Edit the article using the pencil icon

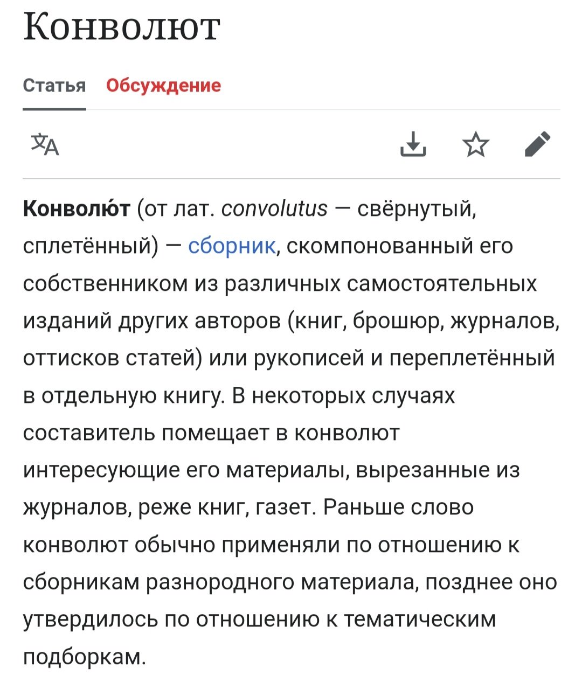(537, 144)
